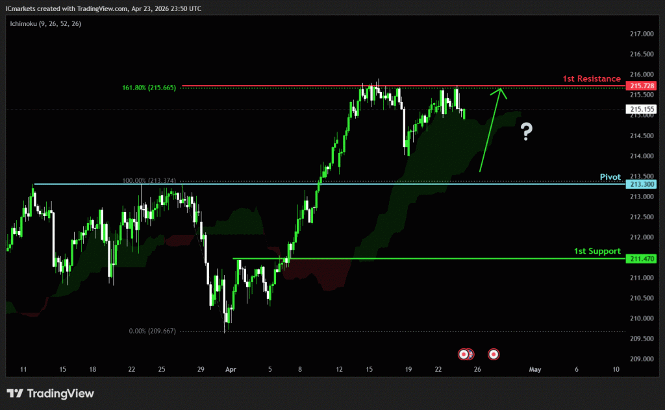Click the white question mark annotation
The height and width of the screenshot is (410, 665).
pyautogui.click(x=526, y=133)
